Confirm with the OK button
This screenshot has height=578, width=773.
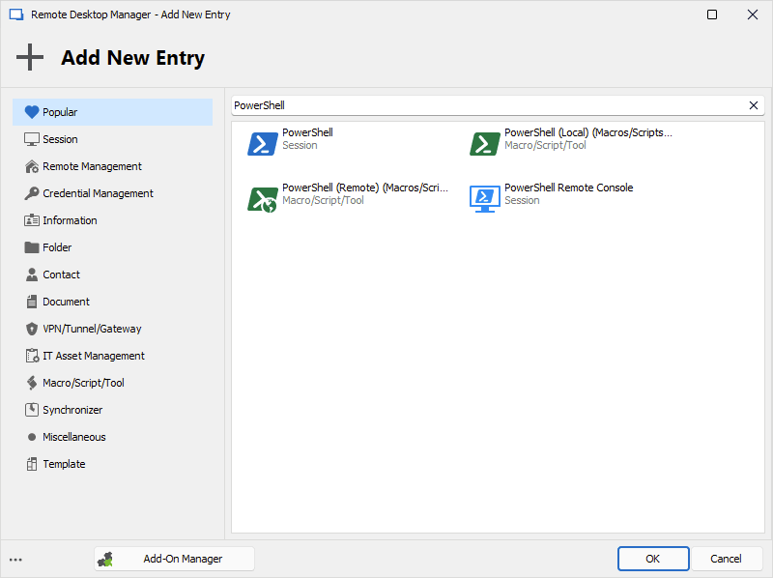653,559
